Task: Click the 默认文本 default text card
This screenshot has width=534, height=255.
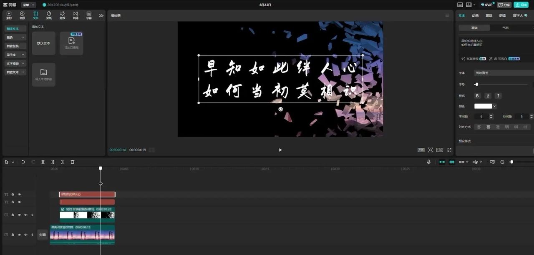Action: [x=43, y=43]
